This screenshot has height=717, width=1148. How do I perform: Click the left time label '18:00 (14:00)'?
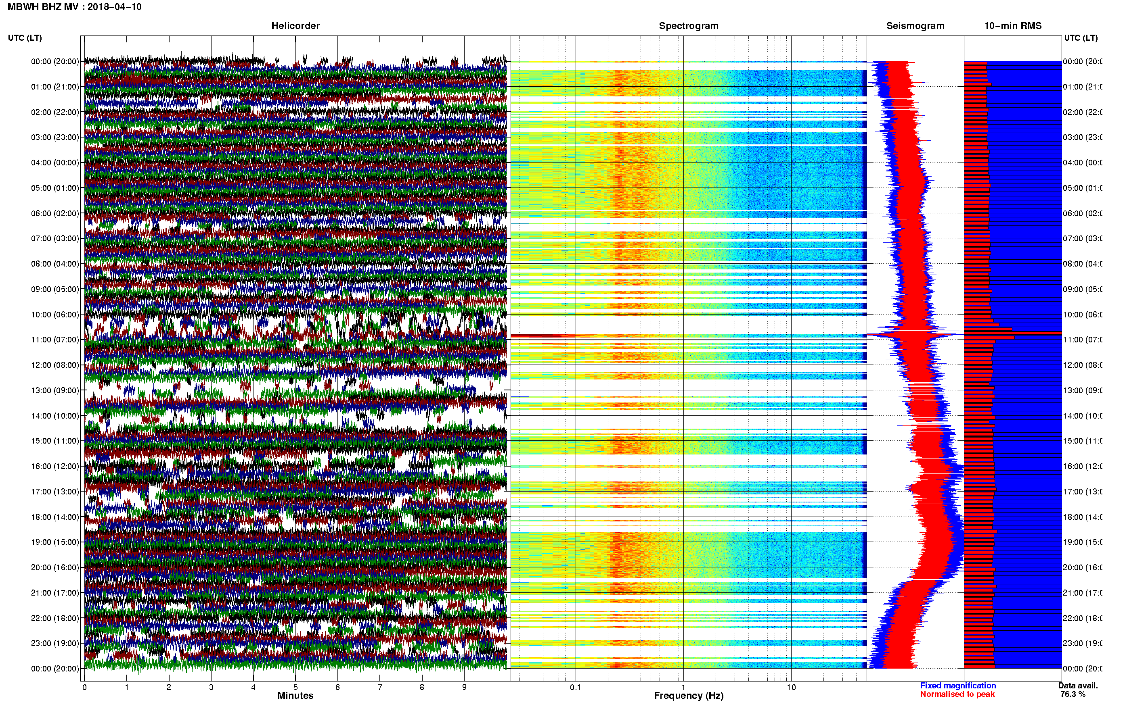[55, 517]
